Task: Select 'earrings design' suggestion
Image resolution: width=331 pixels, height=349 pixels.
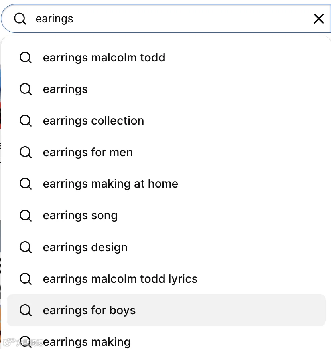Action: pyautogui.click(x=166, y=247)
